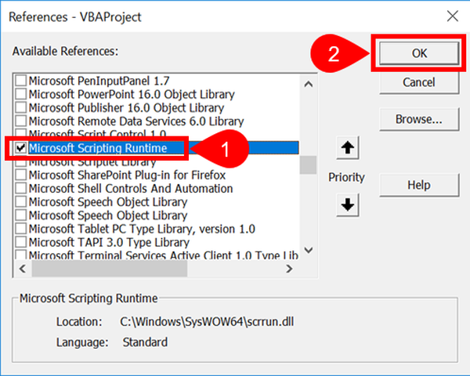Viewport: 470px width, 376px height.
Task: Select Microsoft Scripting Runtime row text
Action: click(98, 148)
